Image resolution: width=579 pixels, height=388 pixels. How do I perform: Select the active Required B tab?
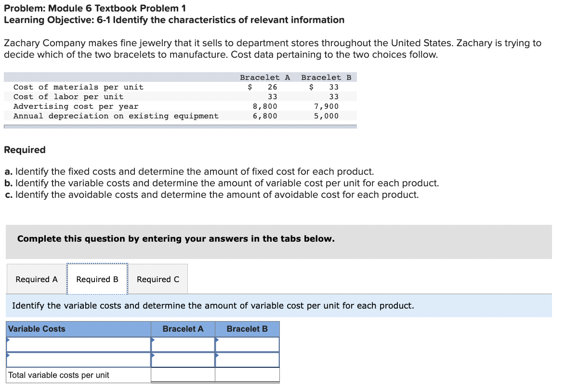point(97,279)
